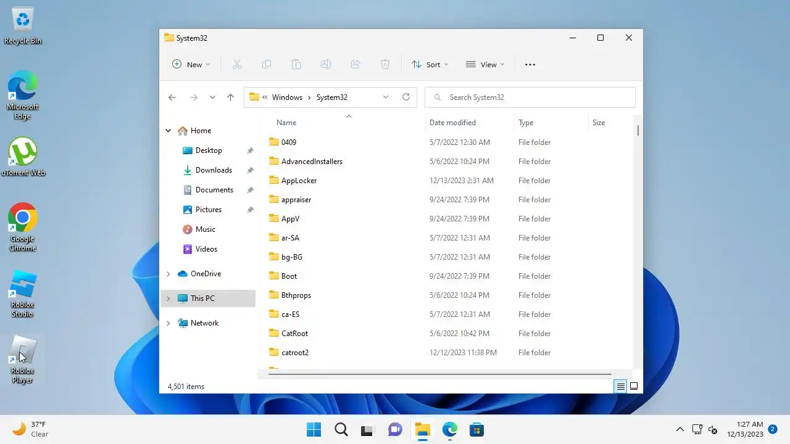Open Microsoft Store on taskbar

[x=476, y=429]
